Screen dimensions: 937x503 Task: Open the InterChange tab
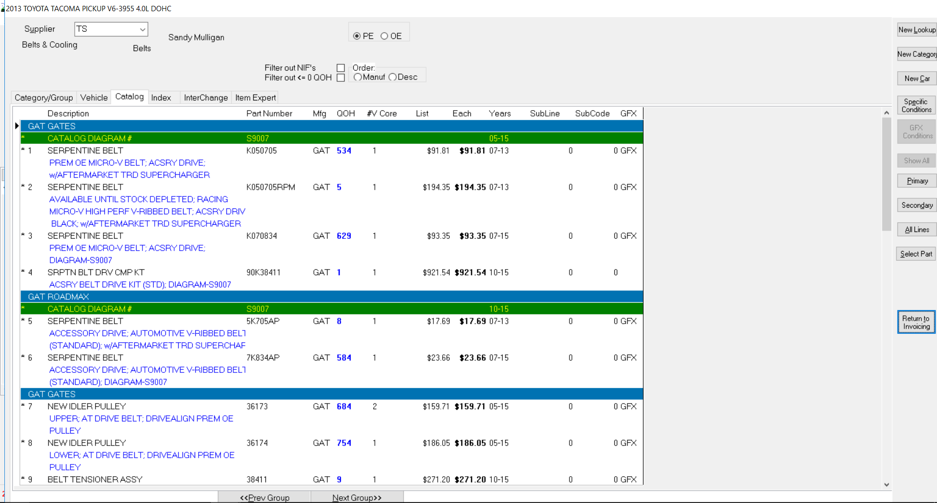(205, 97)
